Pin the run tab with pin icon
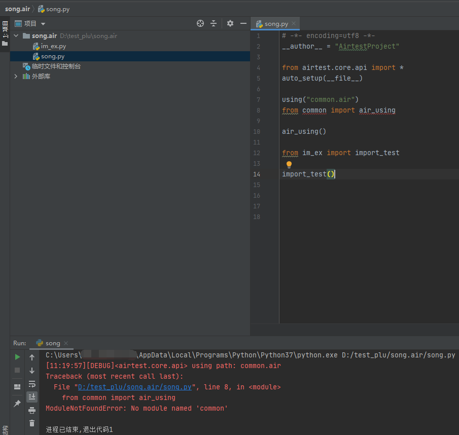 17,404
